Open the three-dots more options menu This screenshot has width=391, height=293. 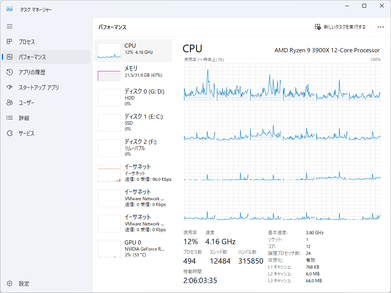tap(380, 27)
